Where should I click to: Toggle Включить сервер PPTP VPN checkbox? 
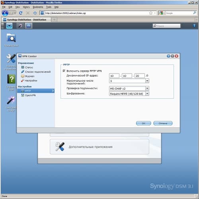[64, 71]
